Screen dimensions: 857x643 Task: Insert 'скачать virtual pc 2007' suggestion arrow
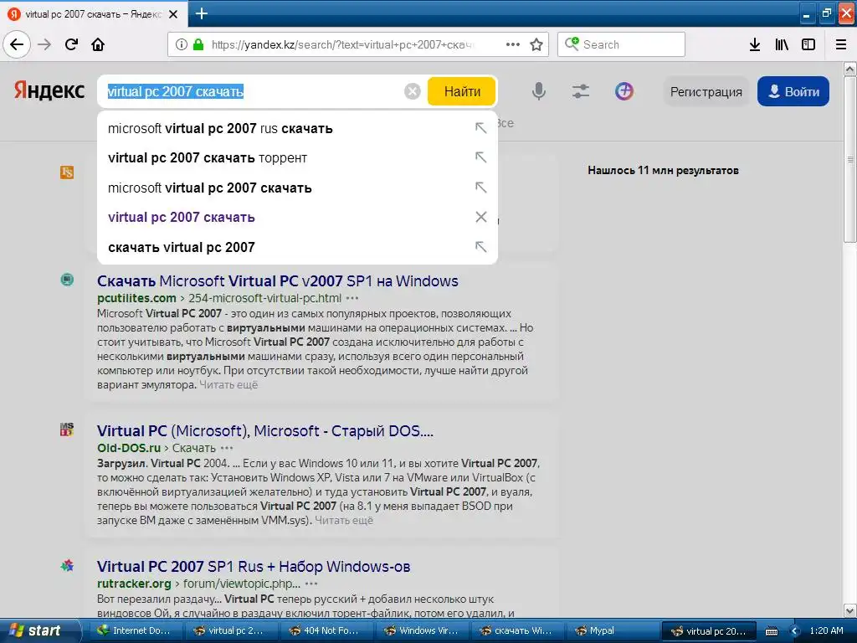480,247
